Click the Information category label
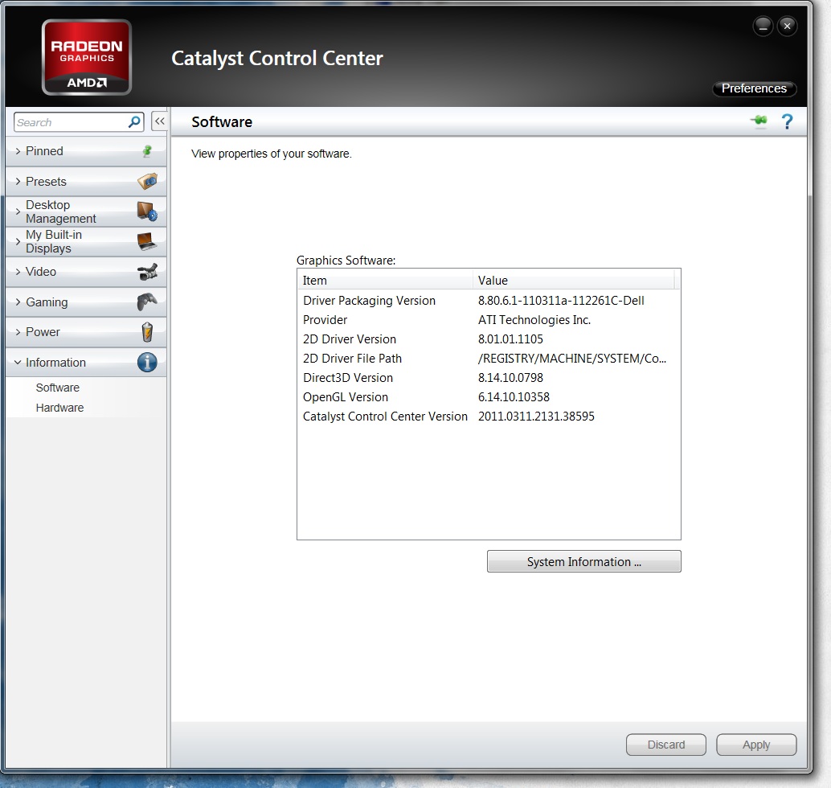Image resolution: width=831 pixels, height=788 pixels. click(x=55, y=362)
